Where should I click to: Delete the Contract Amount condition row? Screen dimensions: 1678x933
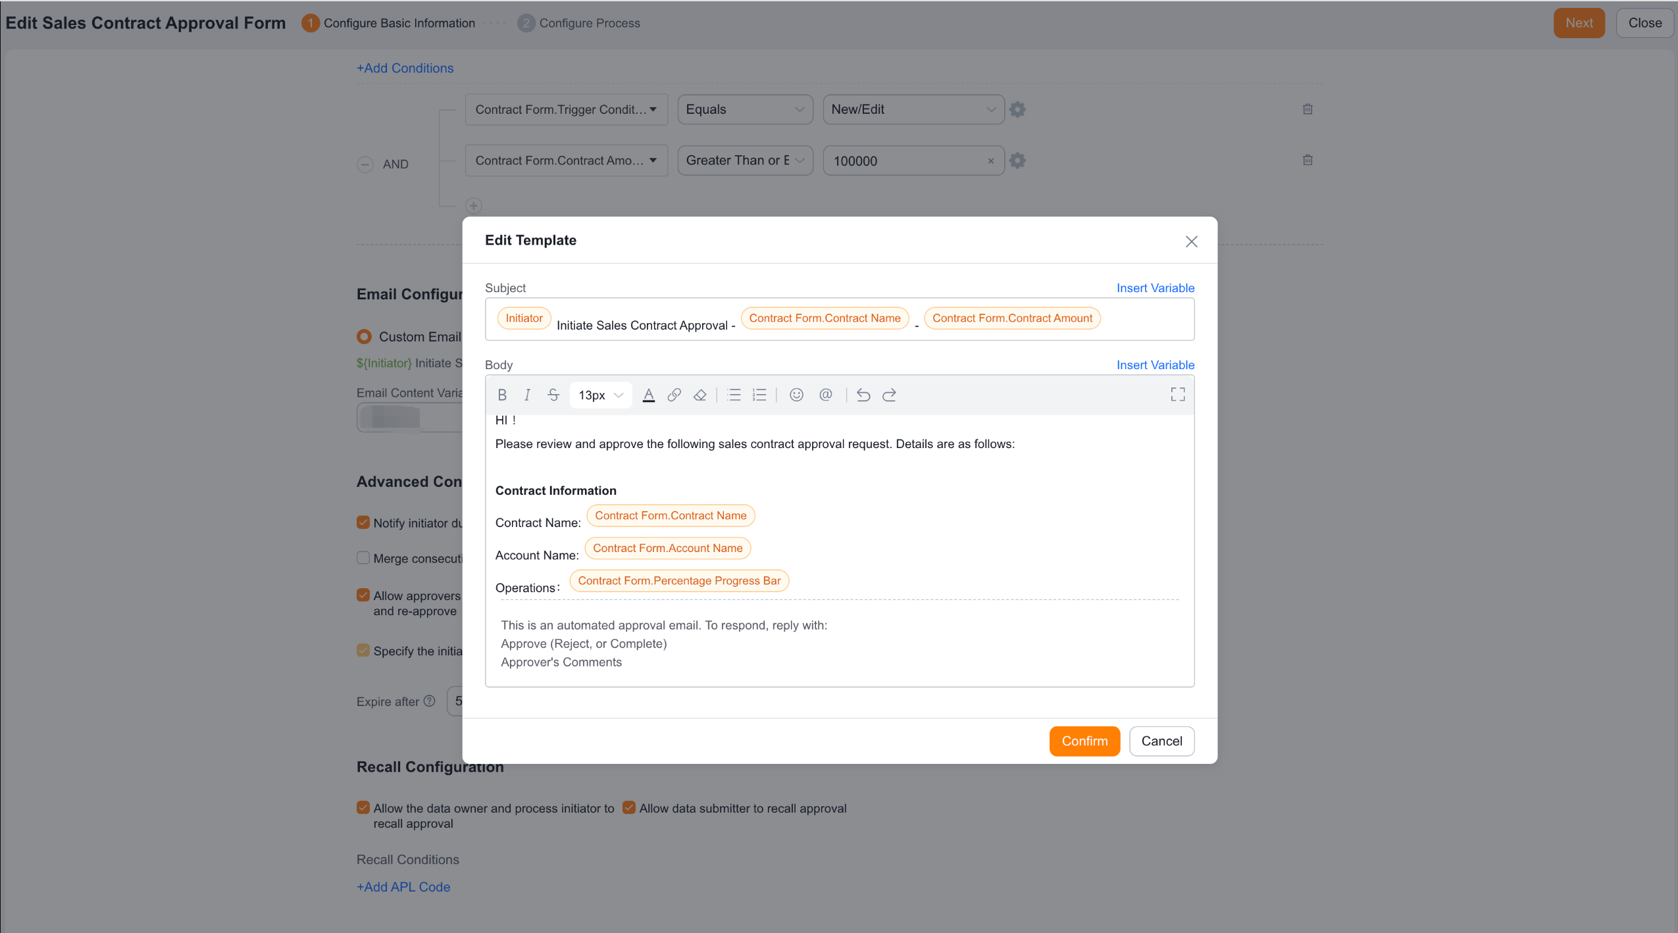(x=1308, y=160)
